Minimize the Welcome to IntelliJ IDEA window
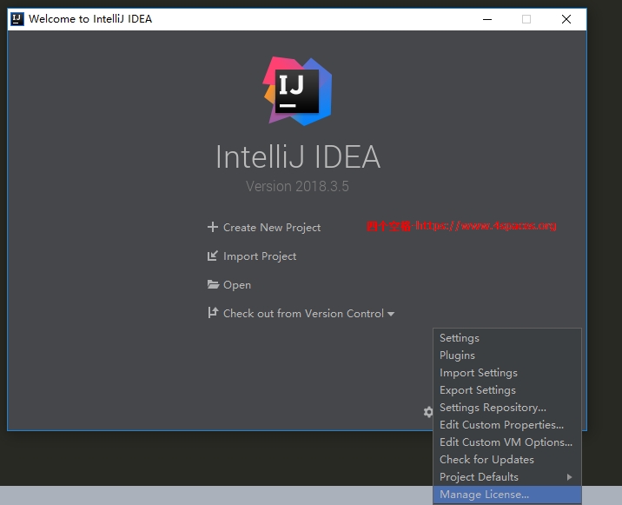 pos(487,19)
